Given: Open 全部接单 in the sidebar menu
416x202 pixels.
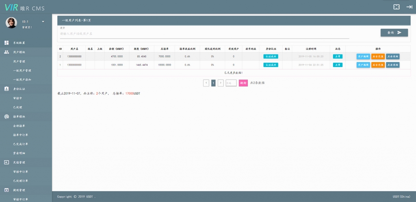Looking at the screenshot, I should pyautogui.click(x=19, y=126).
